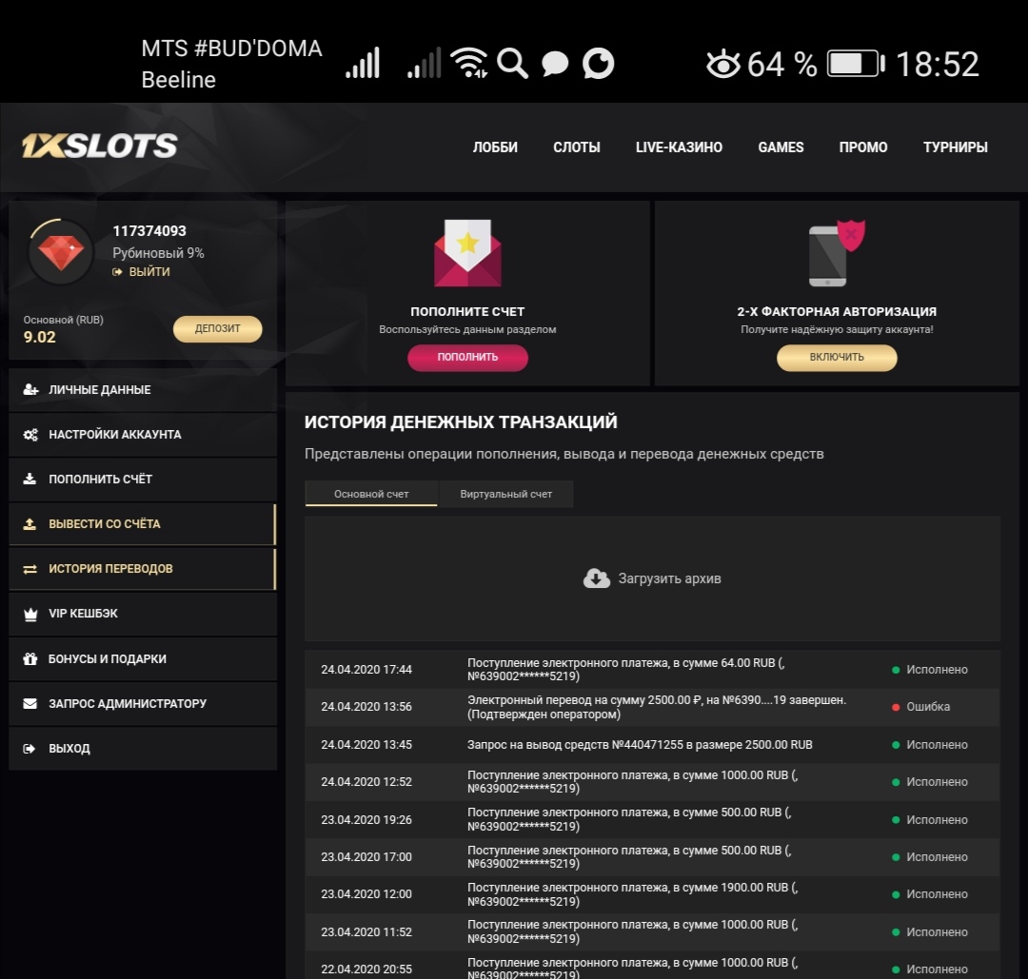This screenshot has height=979, width=1028.
Task: Click the personal data user icon
Action: (30, 389)
